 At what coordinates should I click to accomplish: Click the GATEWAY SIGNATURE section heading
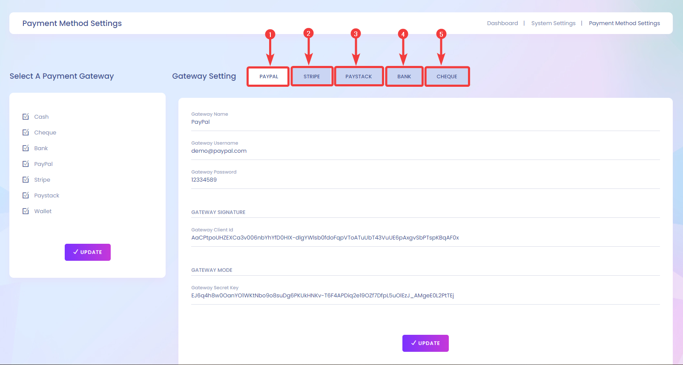(x=218, y=212)
